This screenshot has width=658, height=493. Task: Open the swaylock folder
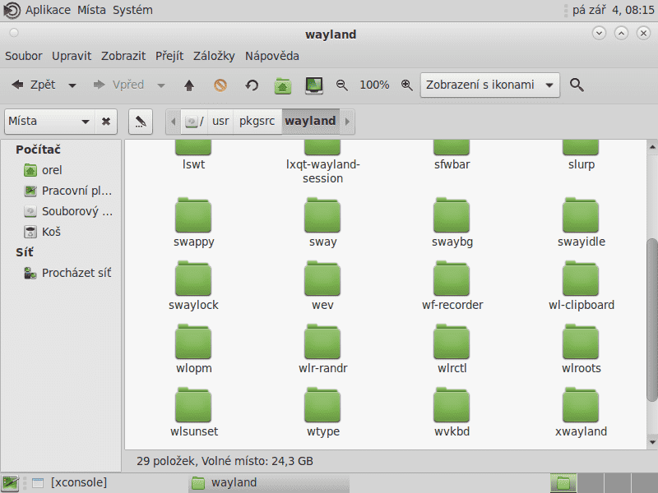[193, 286]
